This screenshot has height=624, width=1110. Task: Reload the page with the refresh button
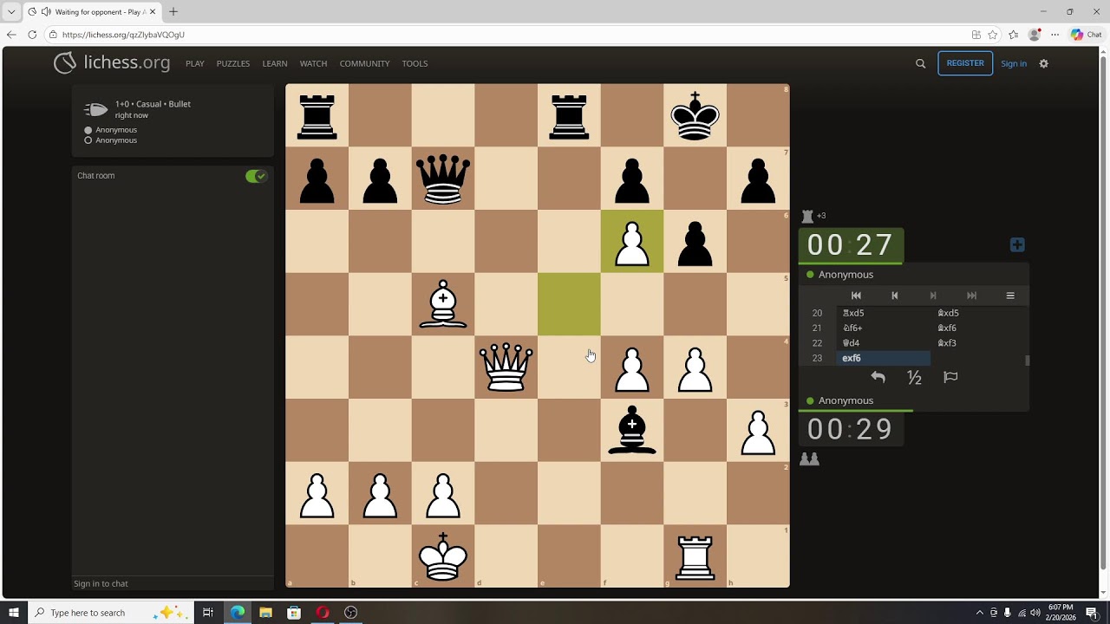(32, 35)
